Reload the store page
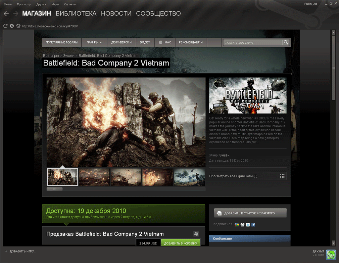The image size is (339, 263). pos(5,26)
